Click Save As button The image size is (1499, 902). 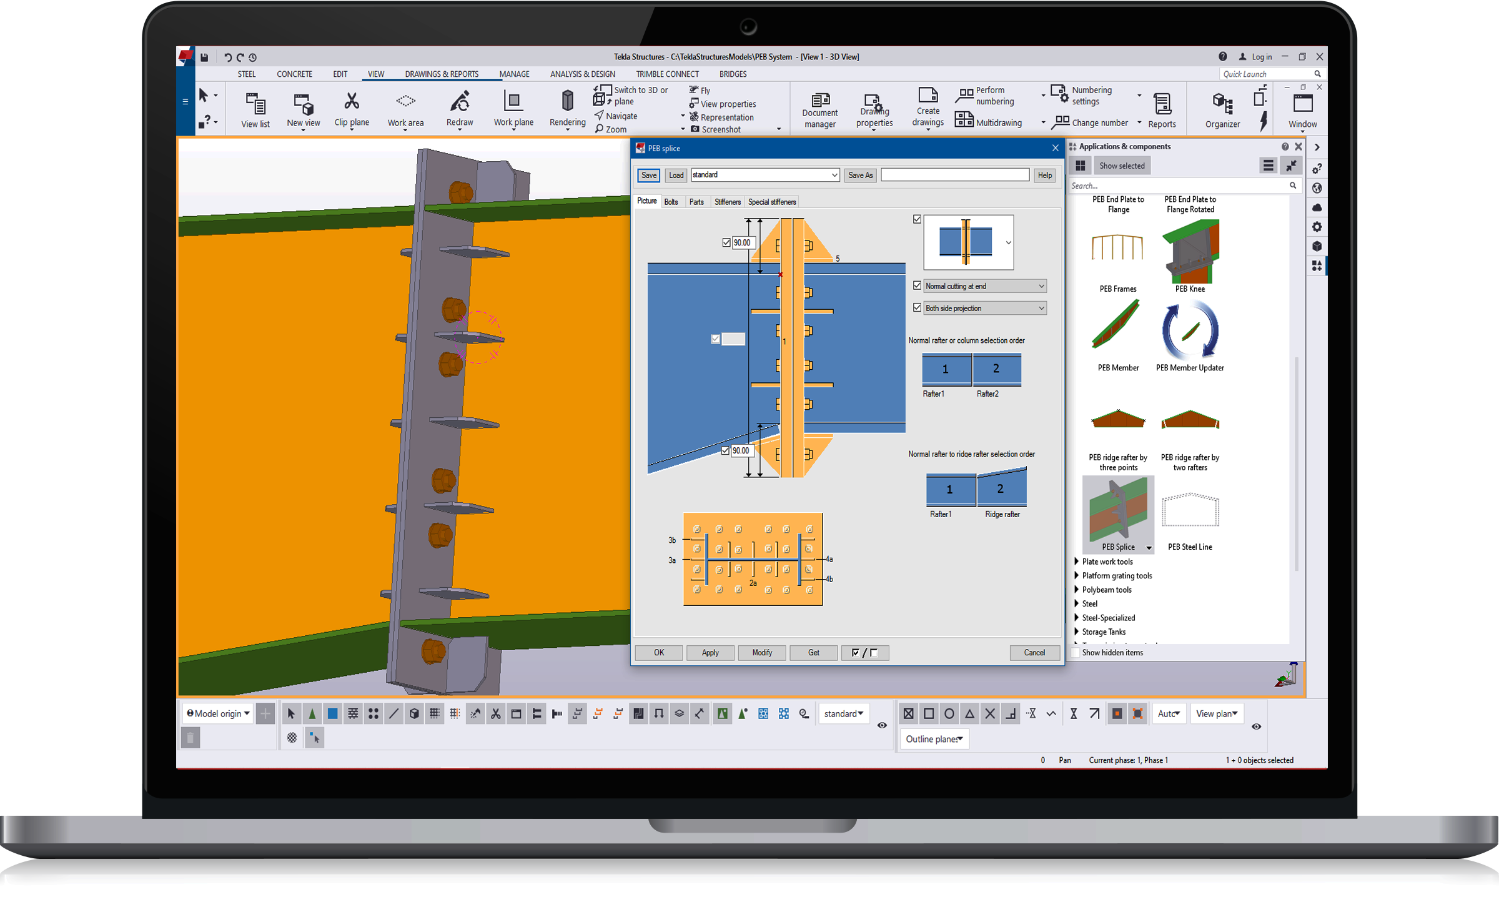(860, 176)
